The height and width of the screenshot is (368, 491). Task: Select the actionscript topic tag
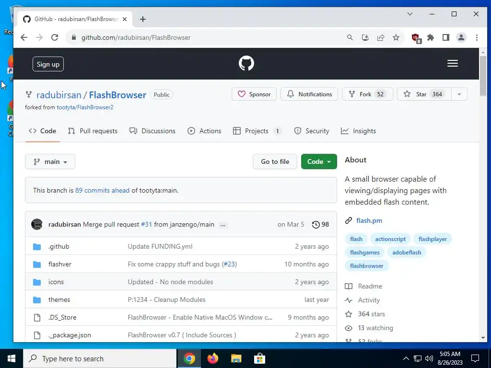[390, 239]
